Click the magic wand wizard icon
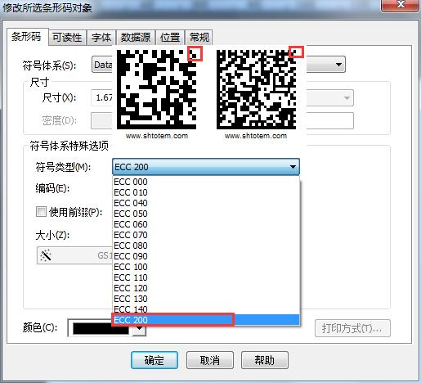421x383 pixels. point(46,255)
